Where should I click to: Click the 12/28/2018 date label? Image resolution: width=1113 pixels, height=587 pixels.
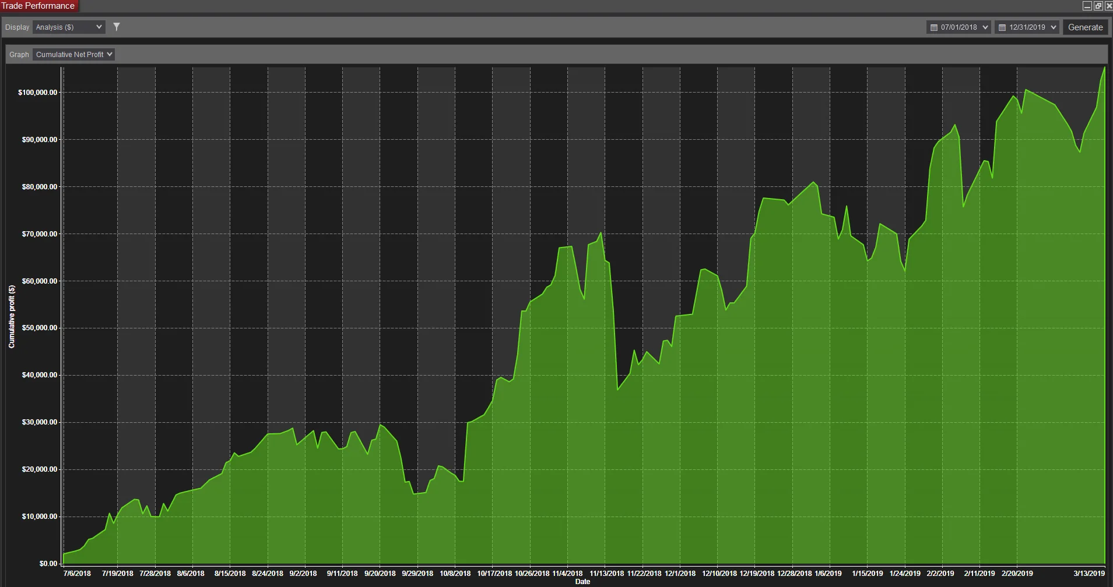click(794, 574)
